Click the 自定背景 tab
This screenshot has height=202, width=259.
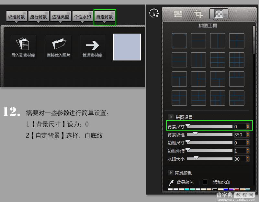[x=105, y=16]
